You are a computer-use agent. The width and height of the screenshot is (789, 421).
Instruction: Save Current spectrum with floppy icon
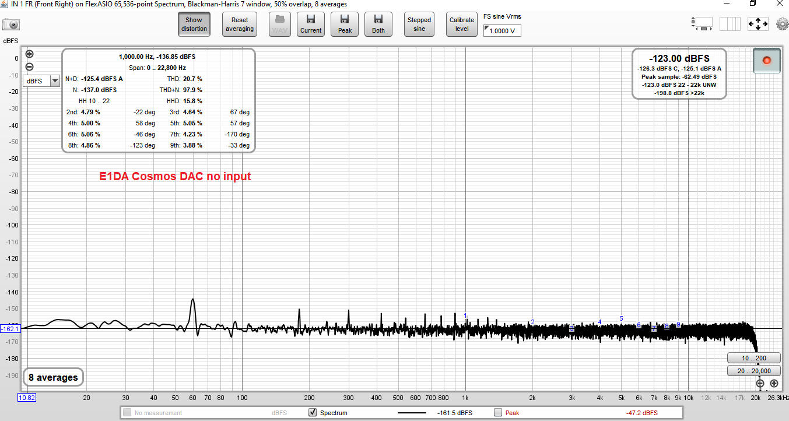click(x=311, y=24)
